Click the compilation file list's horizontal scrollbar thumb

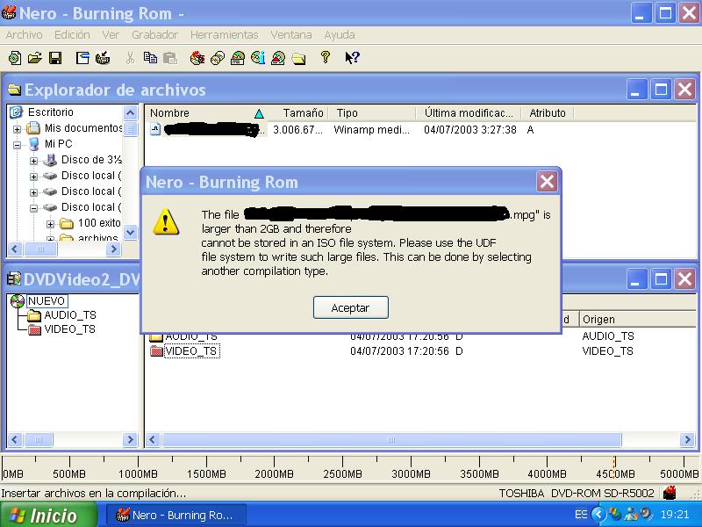pos(390,440)
